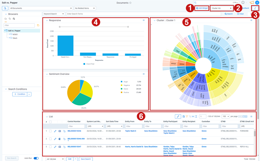Image resolution: width=260 pixels, height=161 pixels.
Task: Open the JL user avatar menu
Action: click(257, 2)
